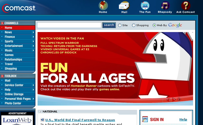Viewport: 203px width, 125px height.
Task: Expand the Entertainment channel submenu arrow
Action: (x=33, y=46)
